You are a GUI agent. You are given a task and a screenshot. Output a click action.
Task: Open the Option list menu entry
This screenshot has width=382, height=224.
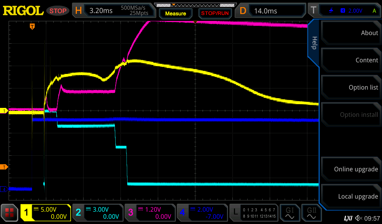351,87
